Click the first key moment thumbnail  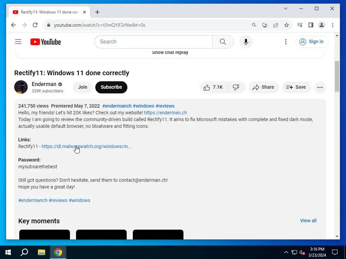point(45,234)
